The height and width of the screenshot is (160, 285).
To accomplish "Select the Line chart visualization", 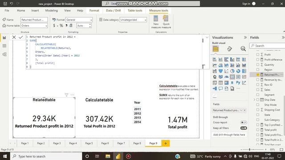I will pyautogui.click(x=215, y=65).
